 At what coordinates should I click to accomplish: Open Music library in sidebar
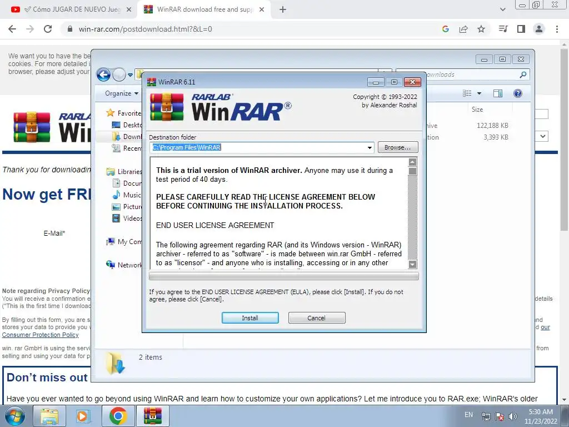(127, 195)
